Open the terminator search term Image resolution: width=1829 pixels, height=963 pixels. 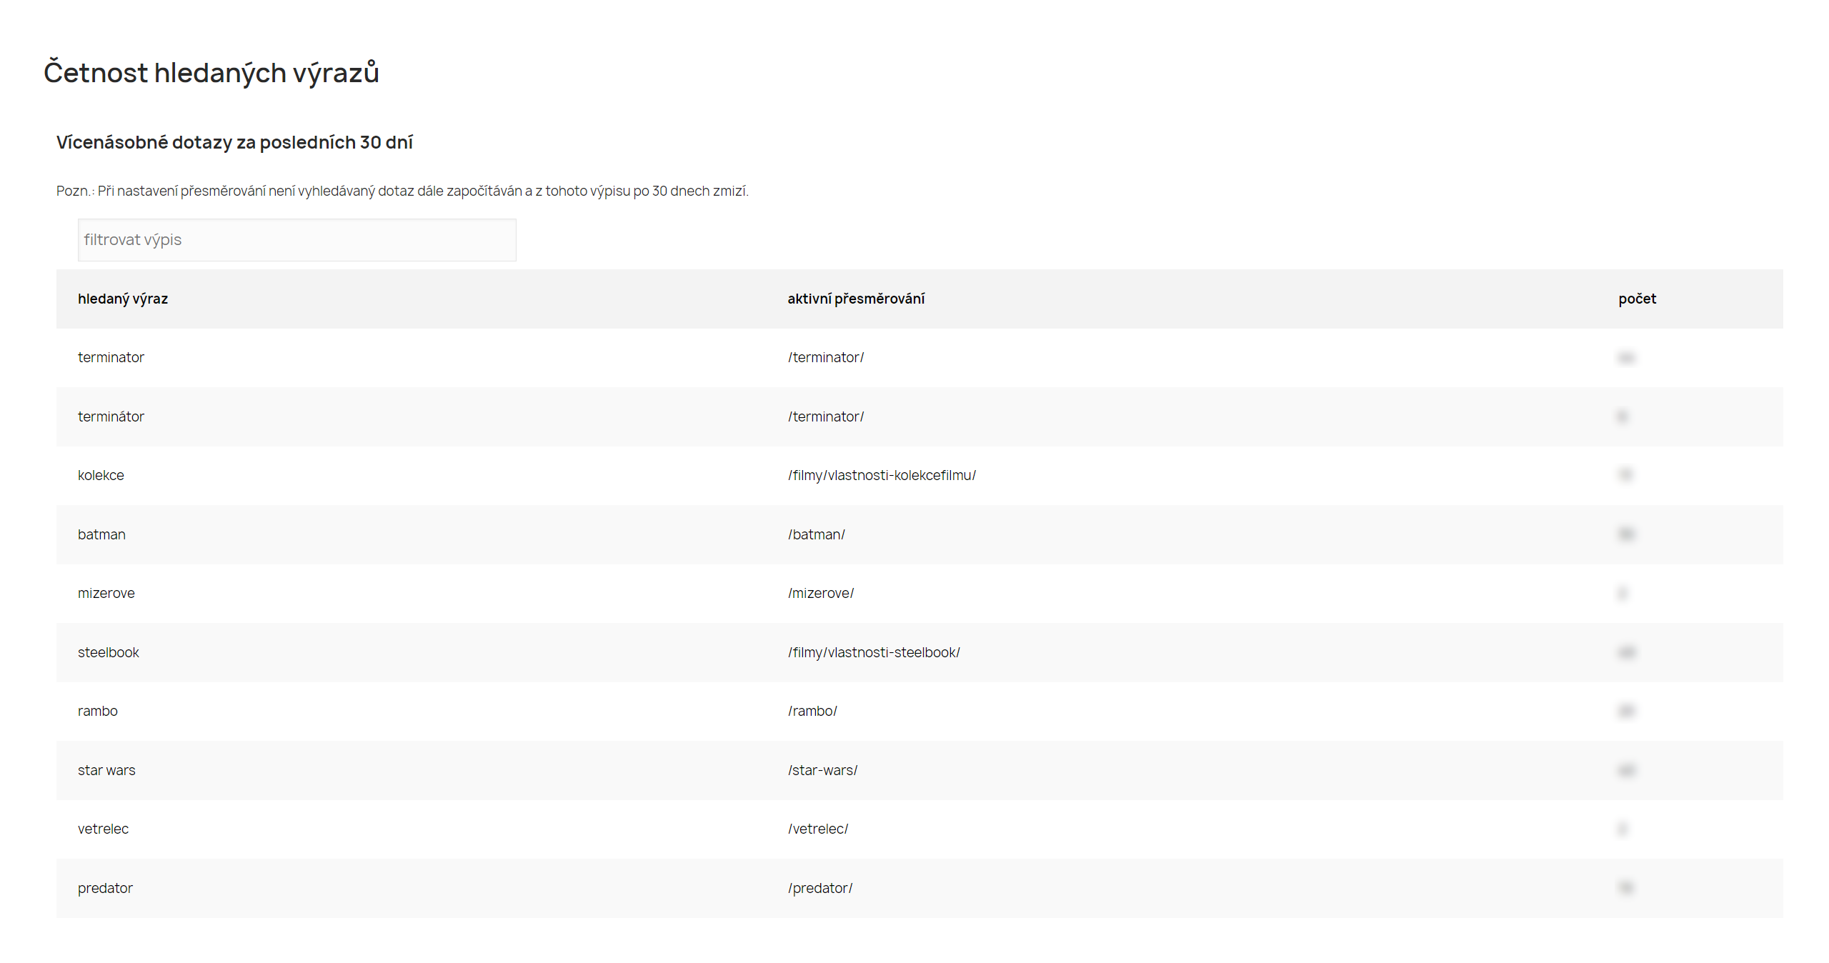pos(111,357)
